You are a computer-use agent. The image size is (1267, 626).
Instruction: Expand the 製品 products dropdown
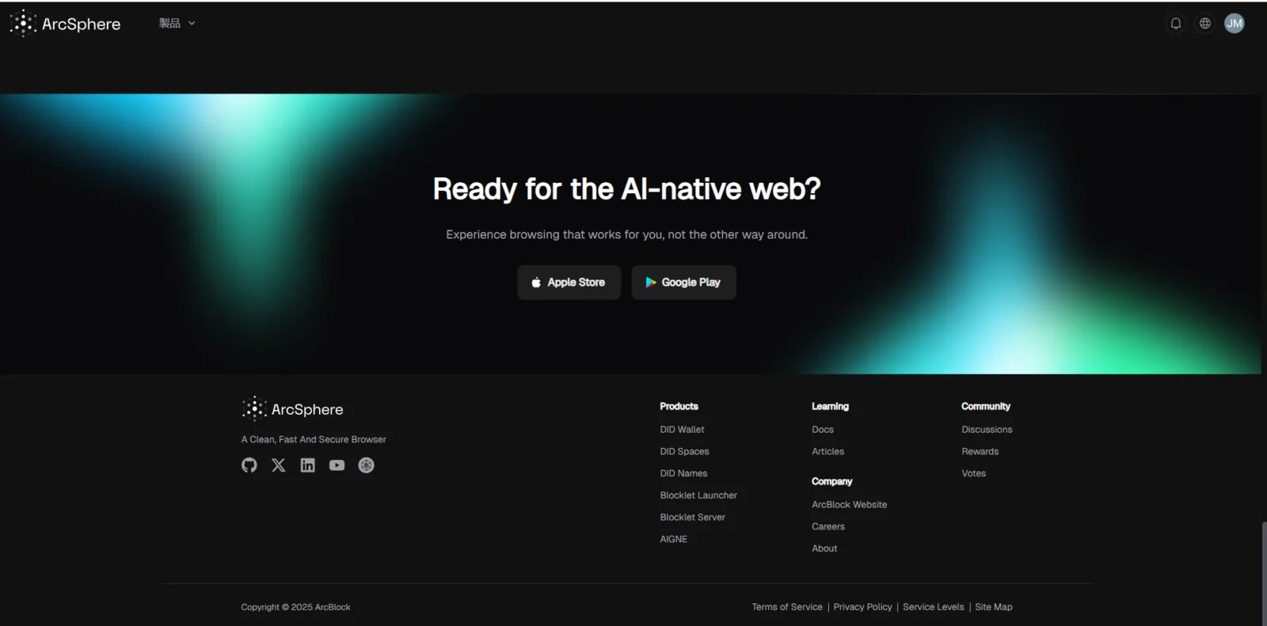pyautogui.click(x=177, y=24)
